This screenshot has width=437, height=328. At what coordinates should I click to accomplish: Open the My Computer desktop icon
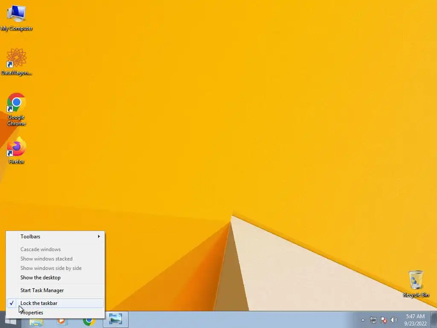pyautogui.click(x=17, y=18)
